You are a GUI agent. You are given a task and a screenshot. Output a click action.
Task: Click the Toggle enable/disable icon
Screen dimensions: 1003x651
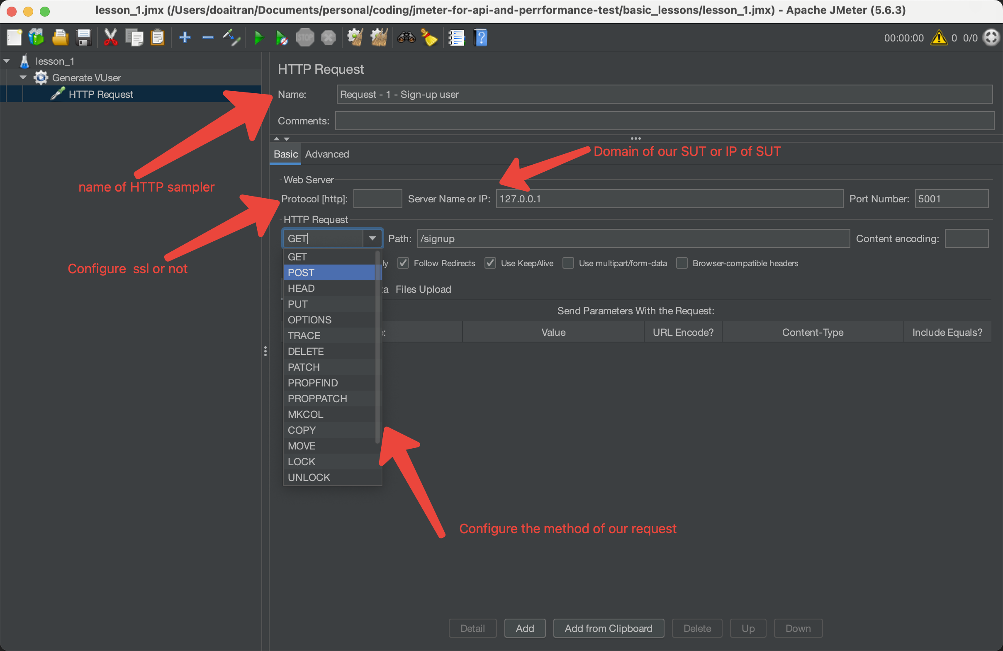pyautogui.click(x=232, y=38)
